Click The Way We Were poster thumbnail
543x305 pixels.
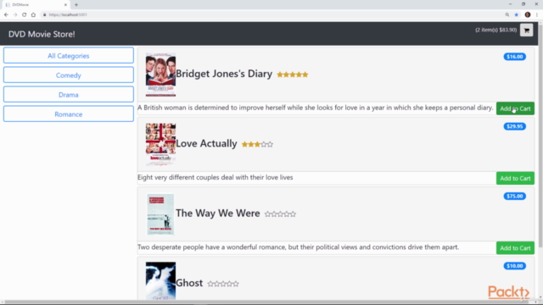pyautogui.click(x=160, y=214)
